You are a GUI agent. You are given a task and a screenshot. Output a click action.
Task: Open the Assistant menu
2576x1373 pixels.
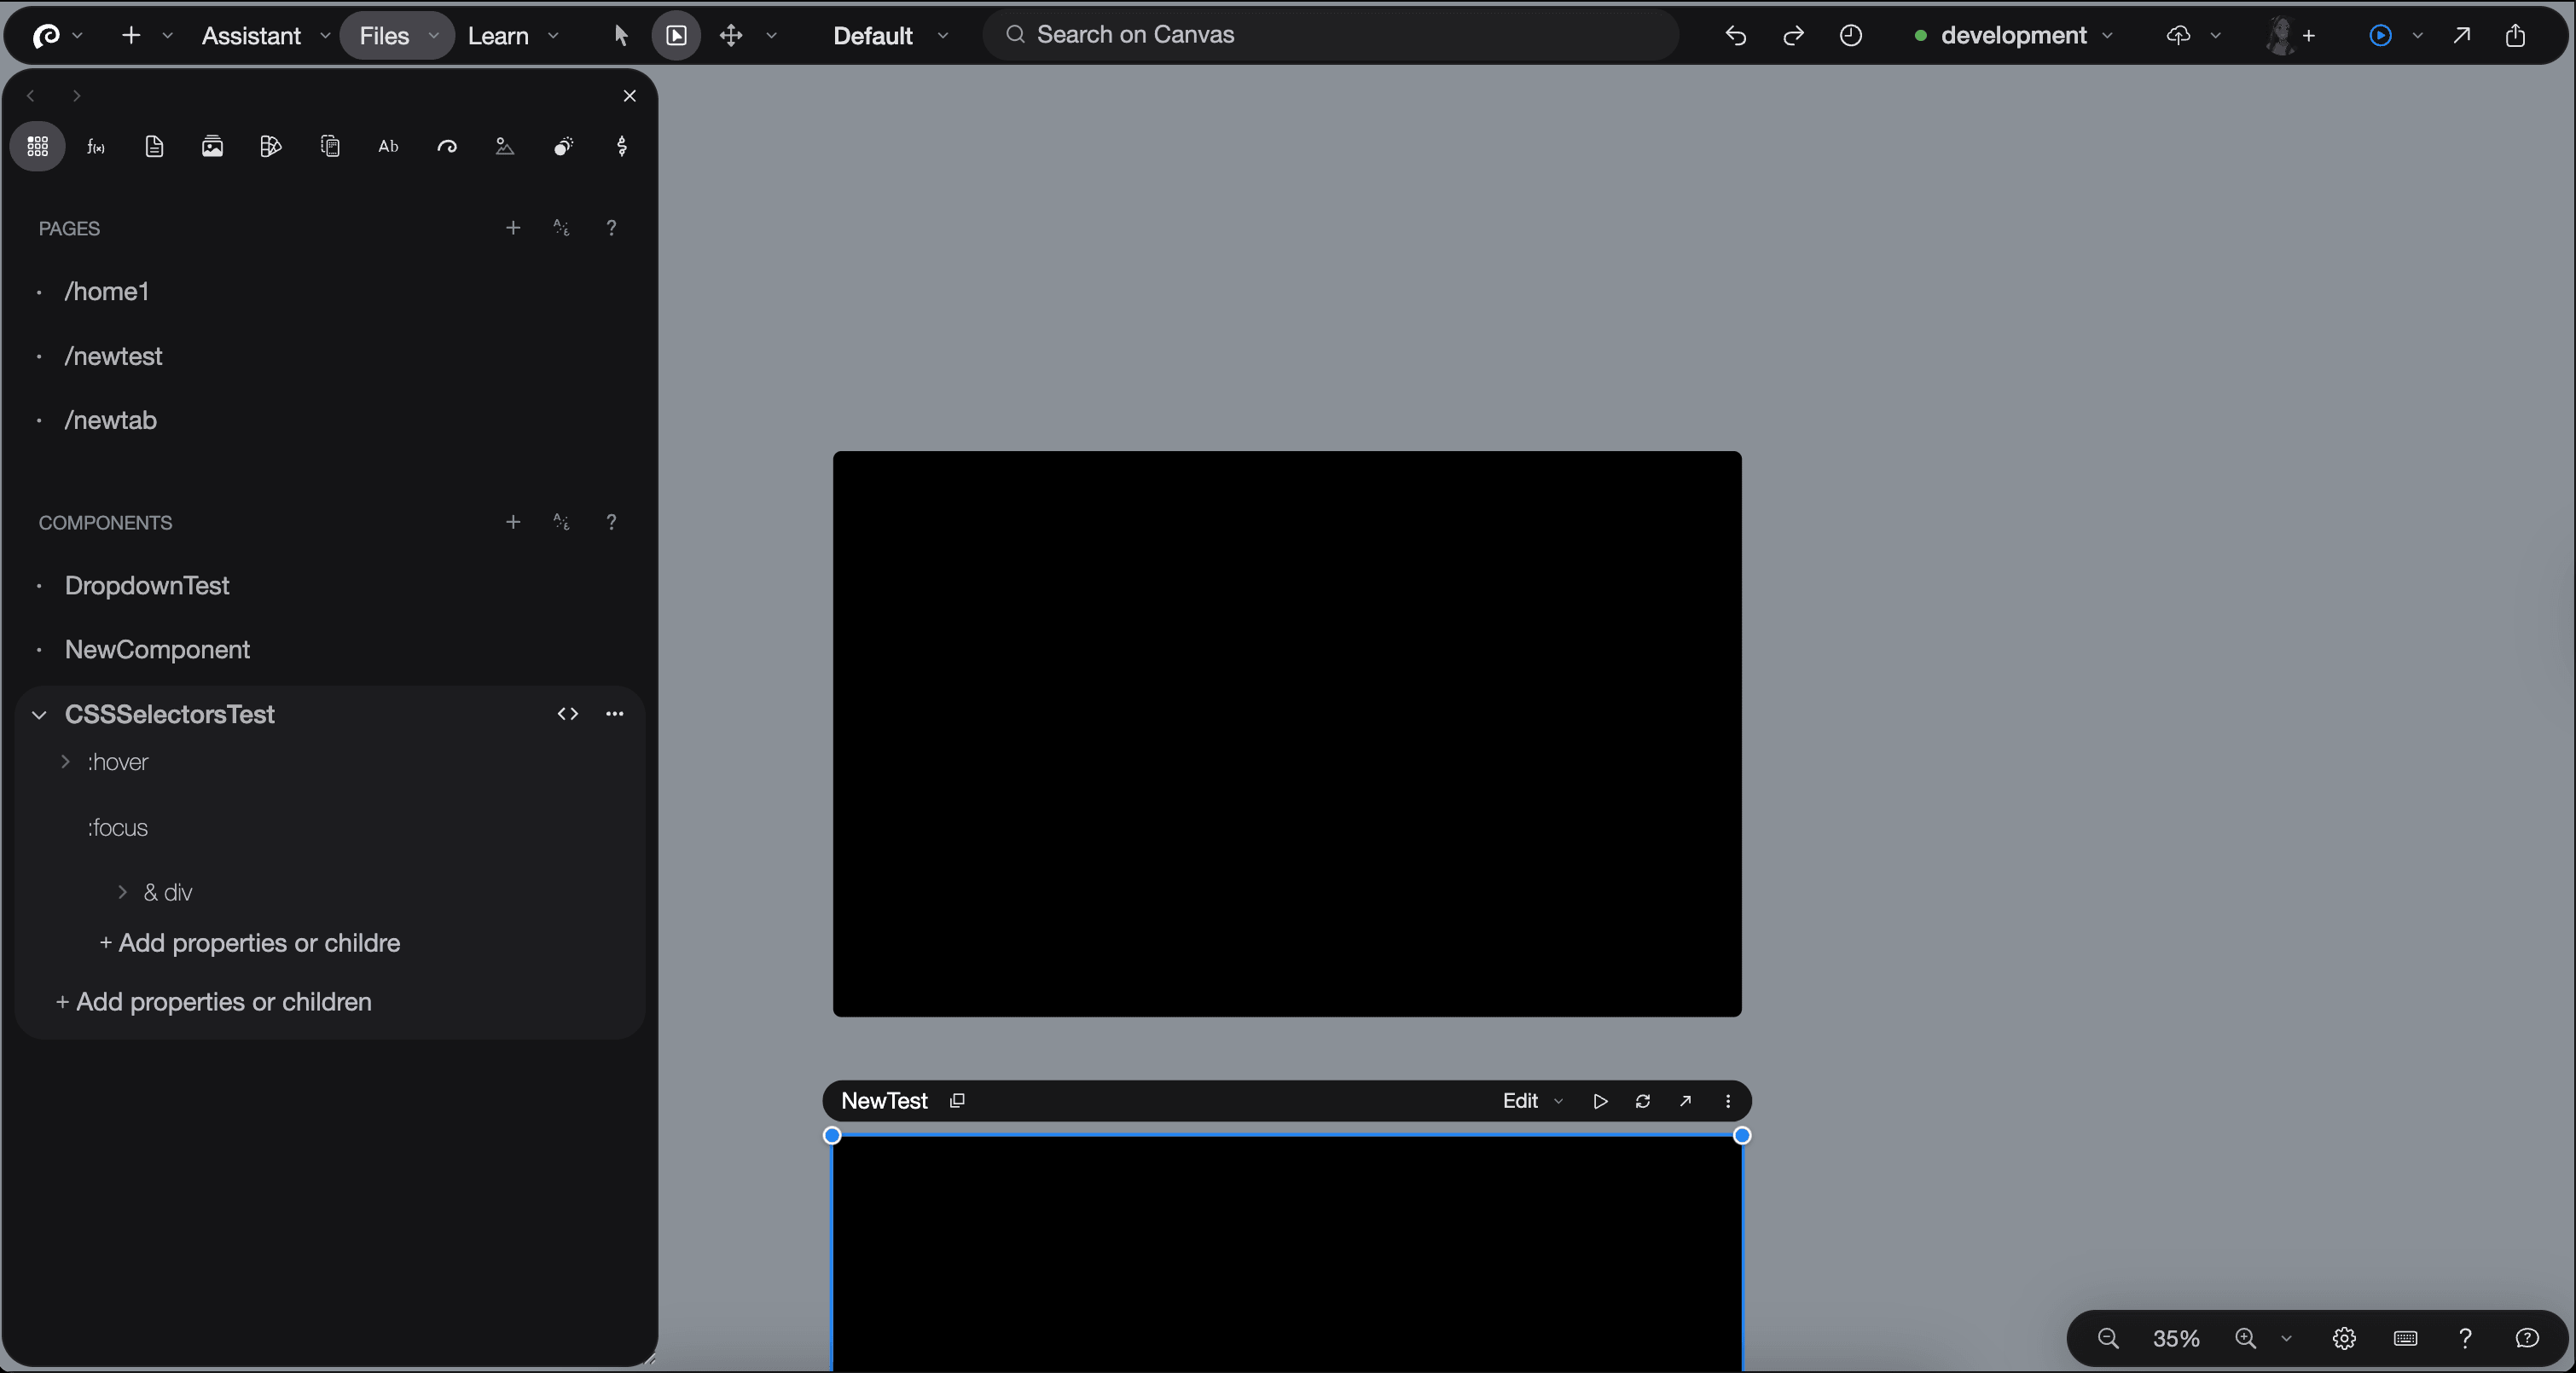251,36
